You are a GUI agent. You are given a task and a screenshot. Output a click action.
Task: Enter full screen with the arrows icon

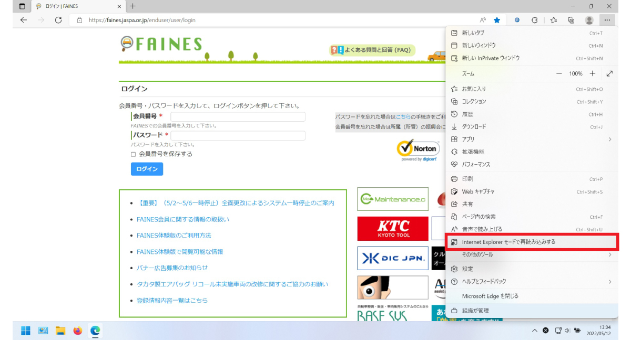click(609, 73)
